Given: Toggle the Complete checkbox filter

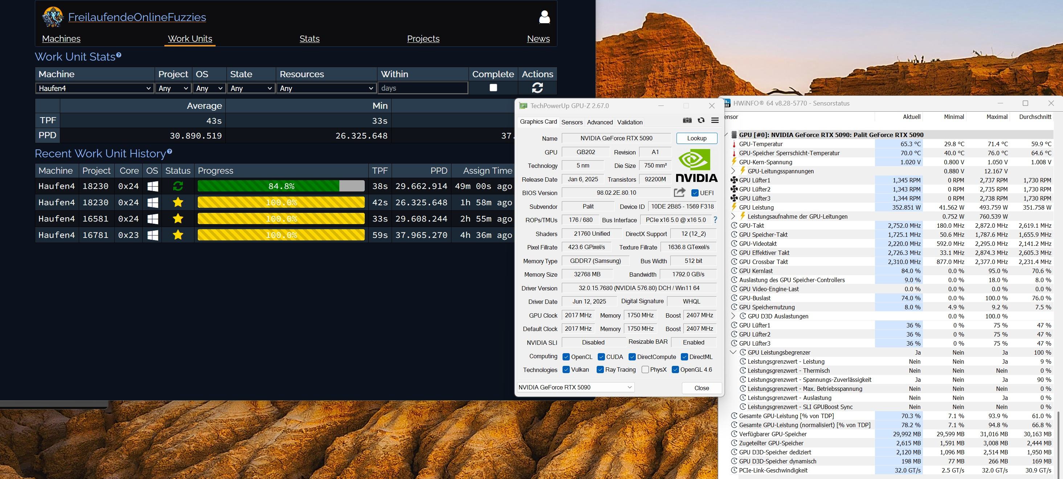Looking at the screenshot, I should [493, 88].
